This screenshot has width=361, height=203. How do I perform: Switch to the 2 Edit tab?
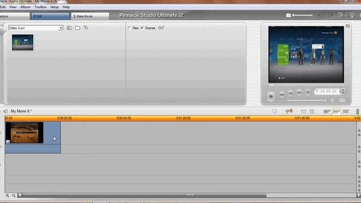click(50, 16)
